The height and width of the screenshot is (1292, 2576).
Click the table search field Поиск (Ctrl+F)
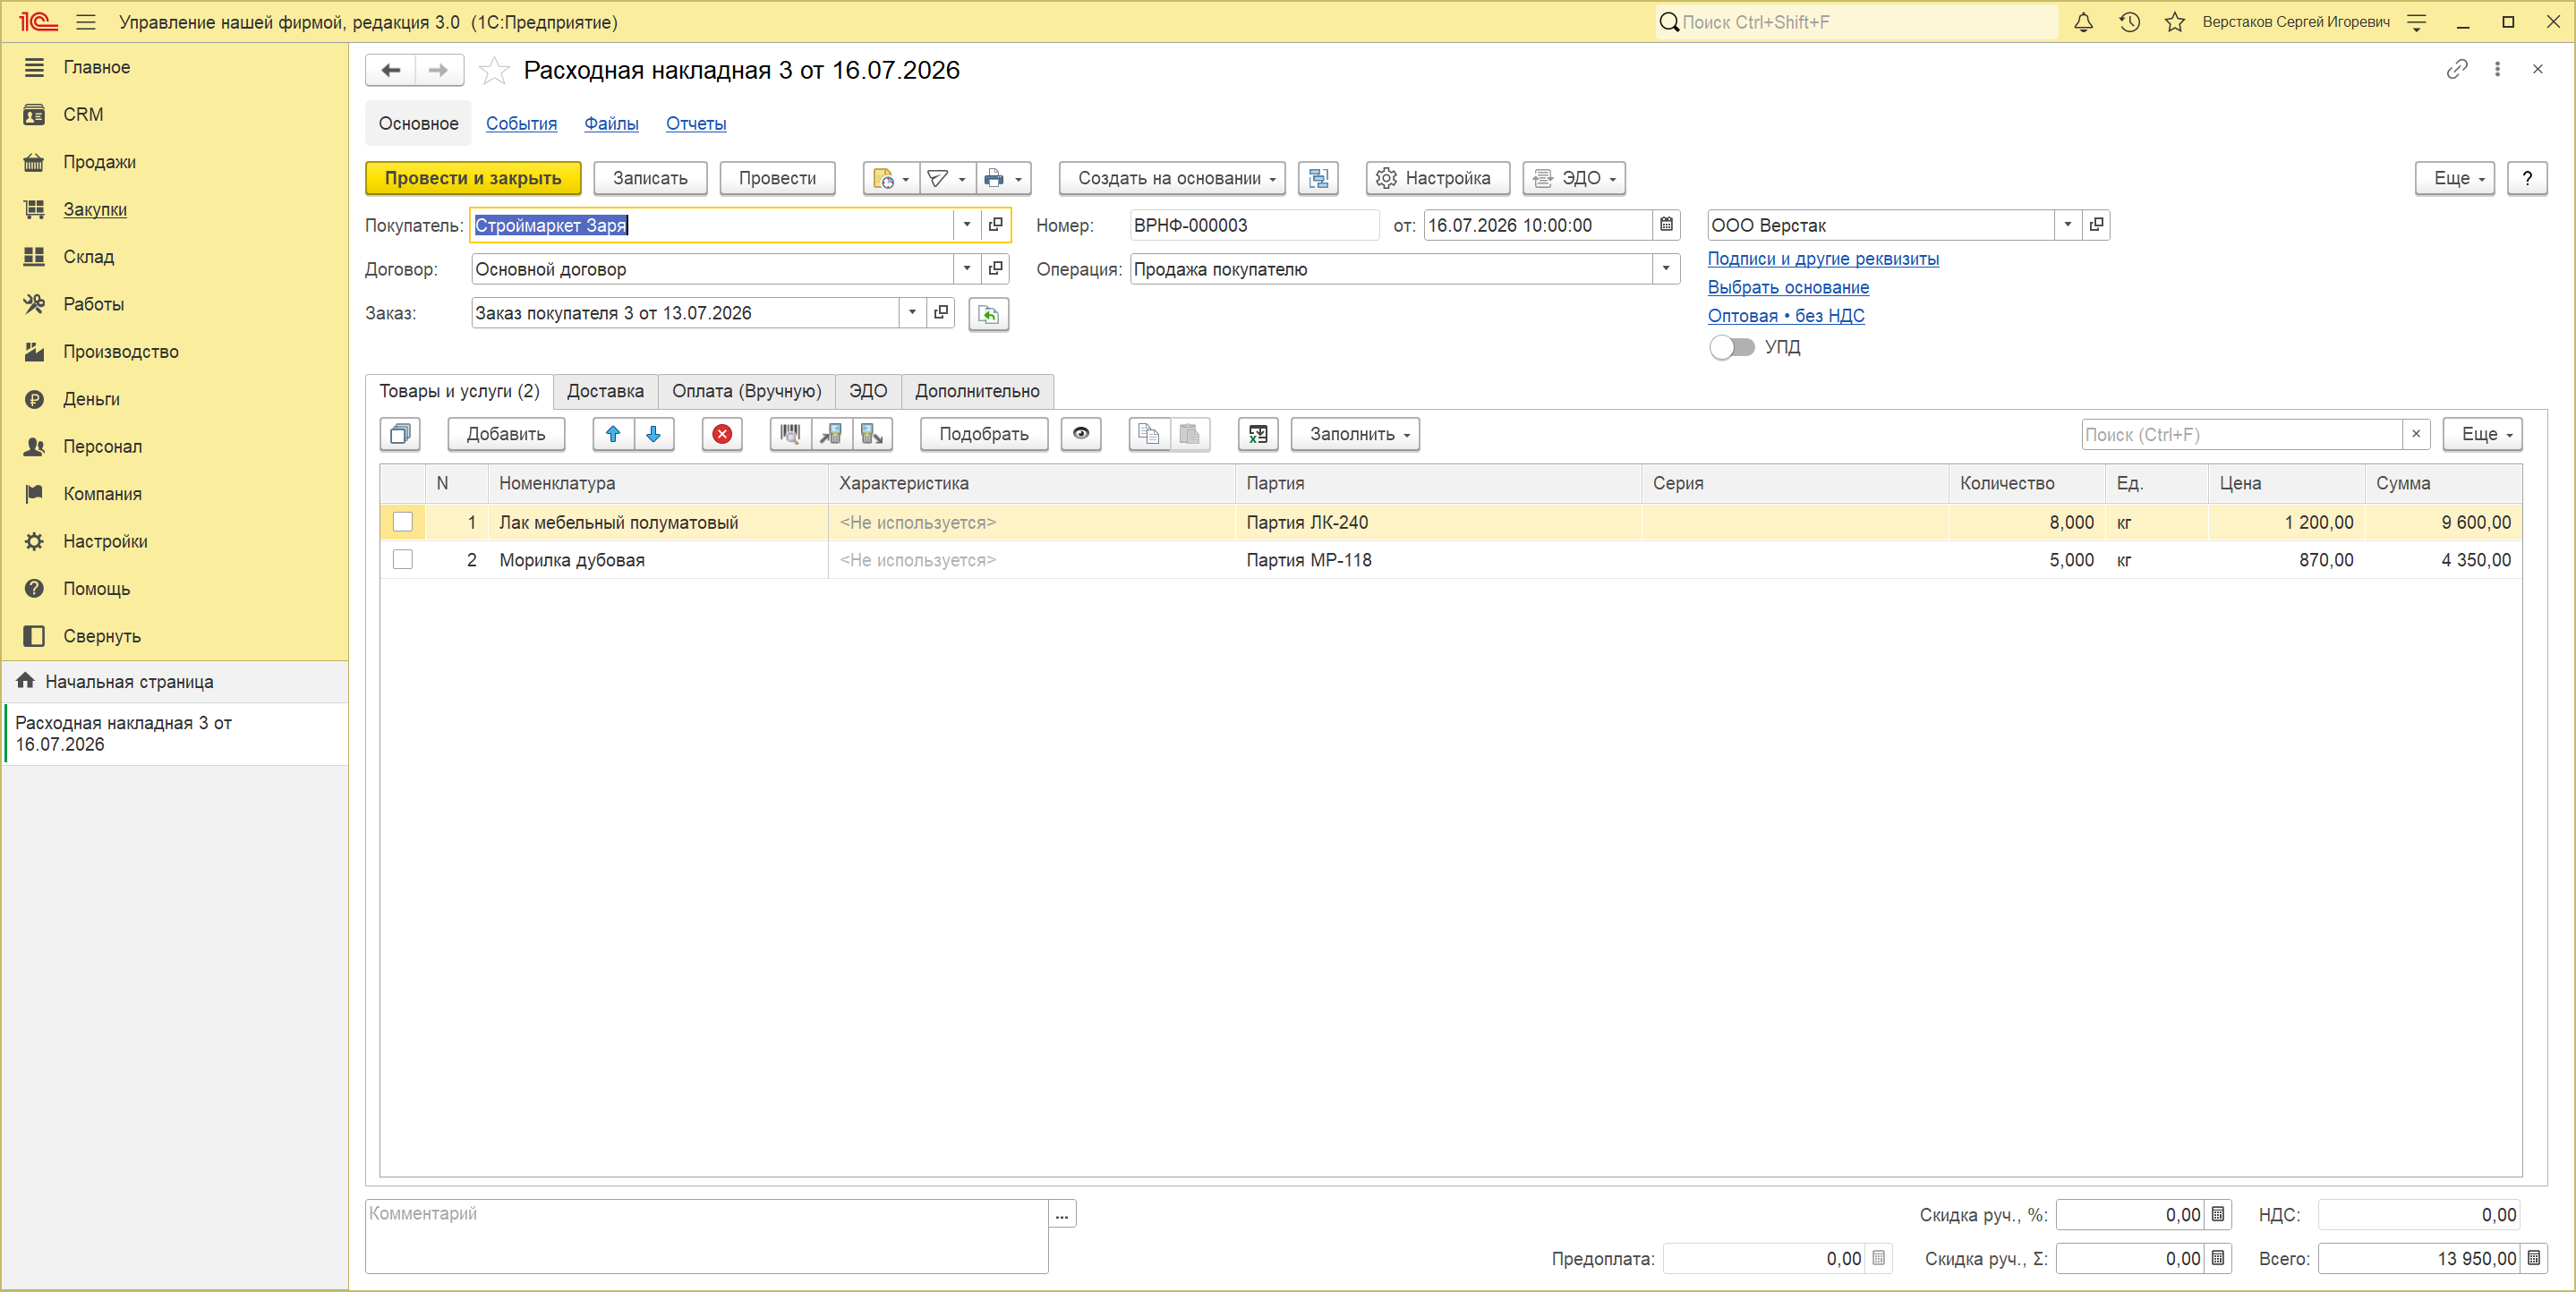(2242, 434)
